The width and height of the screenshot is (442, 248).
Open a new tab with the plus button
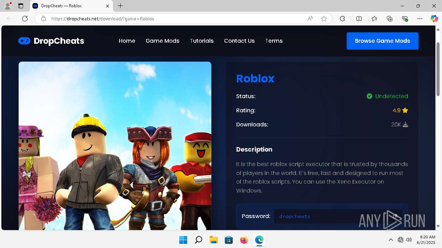[120, 6]
